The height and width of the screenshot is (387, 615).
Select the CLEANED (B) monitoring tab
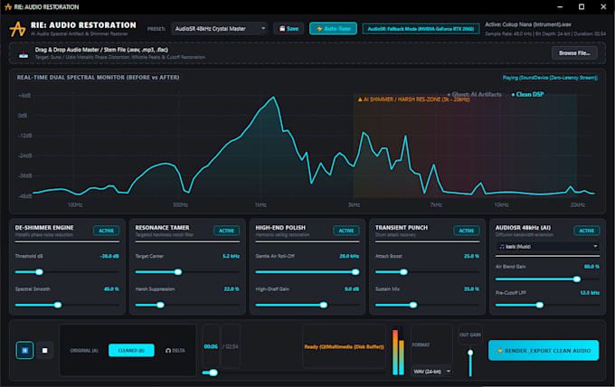[131, 351]
